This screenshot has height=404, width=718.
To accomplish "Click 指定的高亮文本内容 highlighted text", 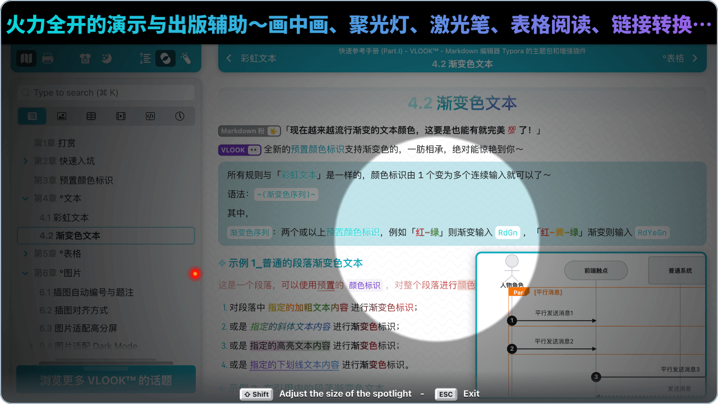I will pyautogui.click(x=290, y=346).
